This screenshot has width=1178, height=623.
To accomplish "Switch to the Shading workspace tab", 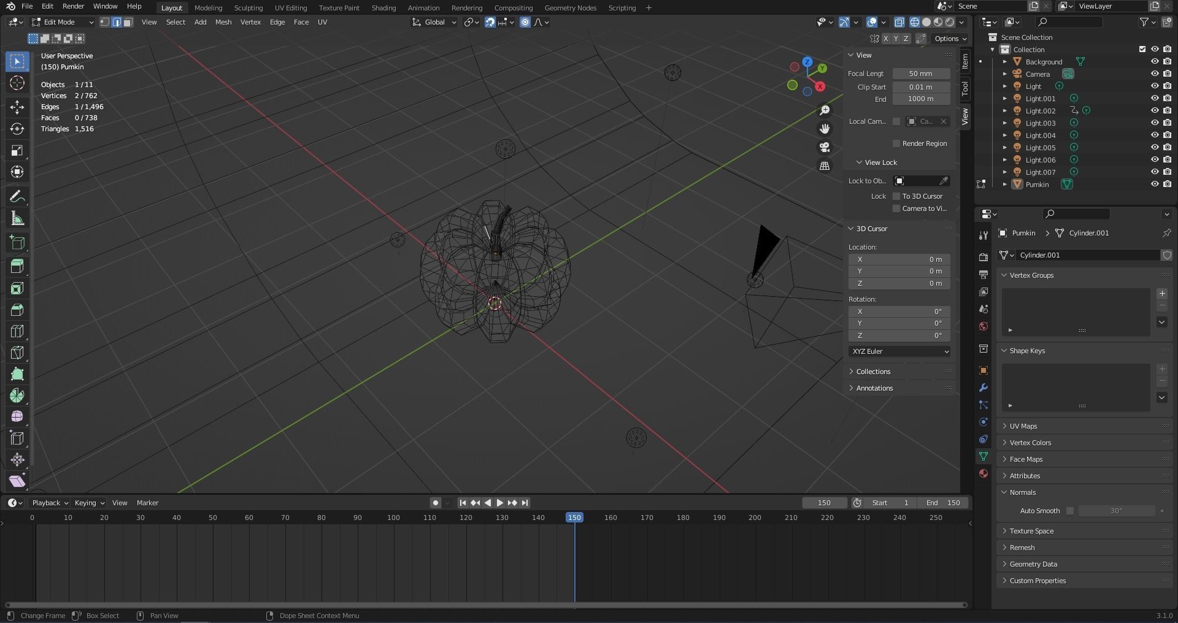I will (x=383, y=8).
